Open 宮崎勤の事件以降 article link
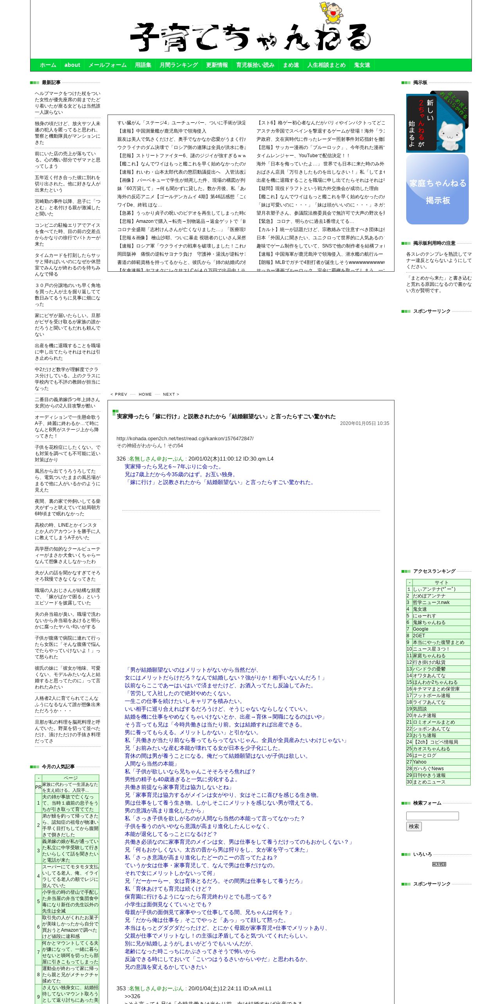This screenshot has height=1004, width=502. click(68, 208)
